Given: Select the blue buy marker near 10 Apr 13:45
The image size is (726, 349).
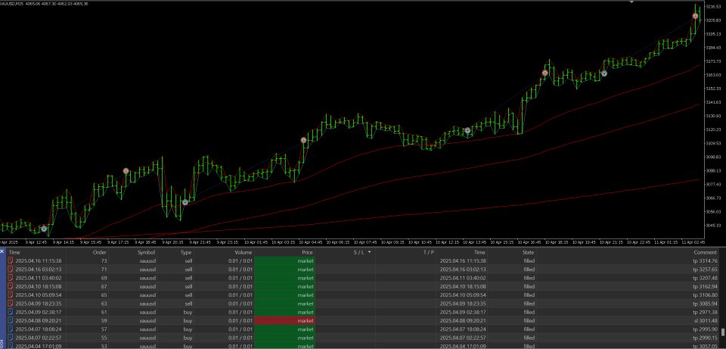Looking at the screenshot, I should coord(467,130).
